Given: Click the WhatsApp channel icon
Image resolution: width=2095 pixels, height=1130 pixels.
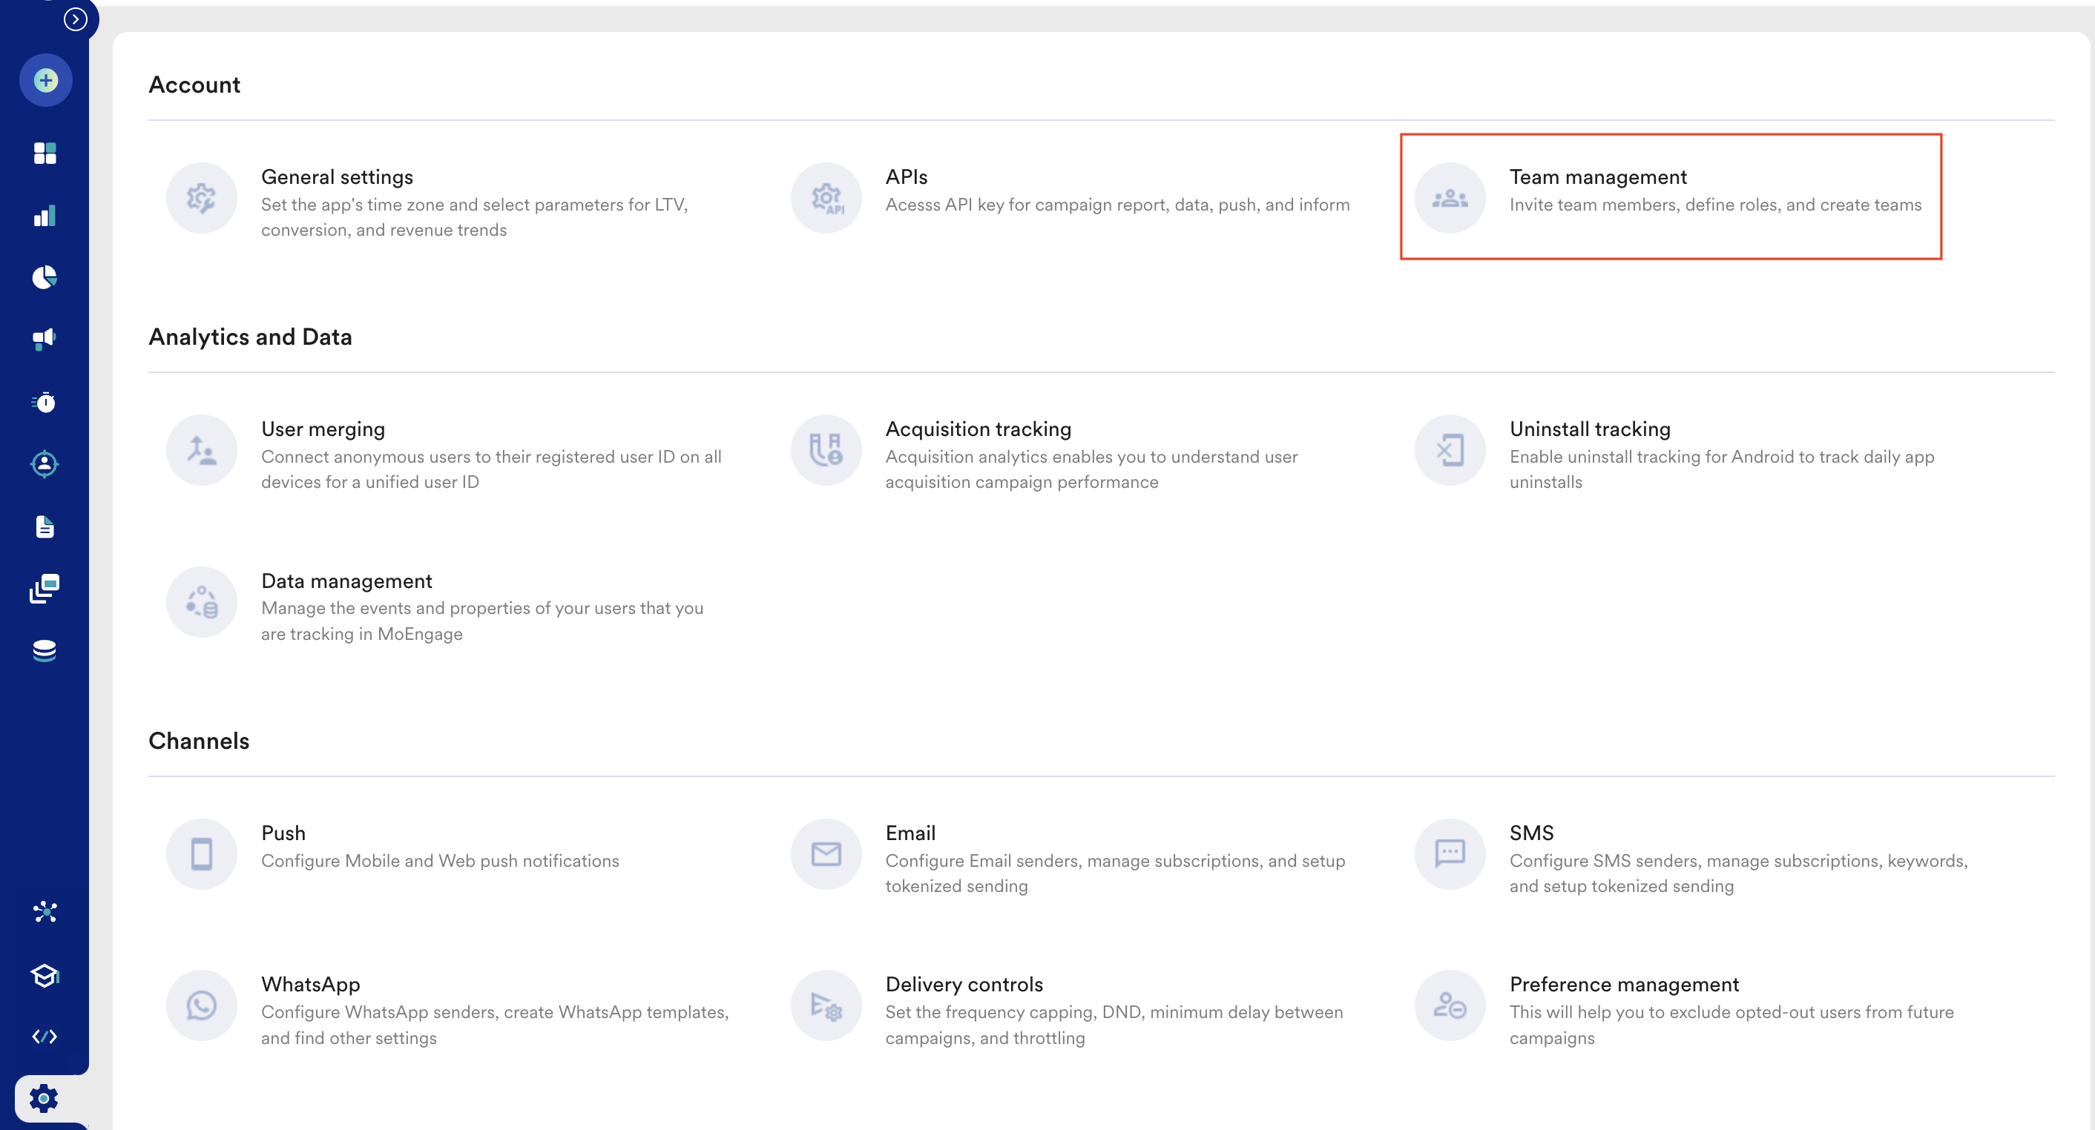Looking at the screenshot, I should (x=201, y=1005).
